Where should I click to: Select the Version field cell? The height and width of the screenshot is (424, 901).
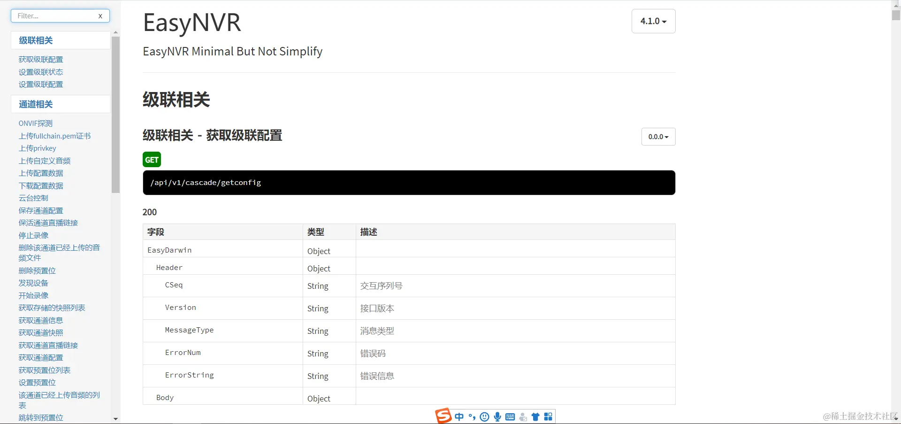223,308
